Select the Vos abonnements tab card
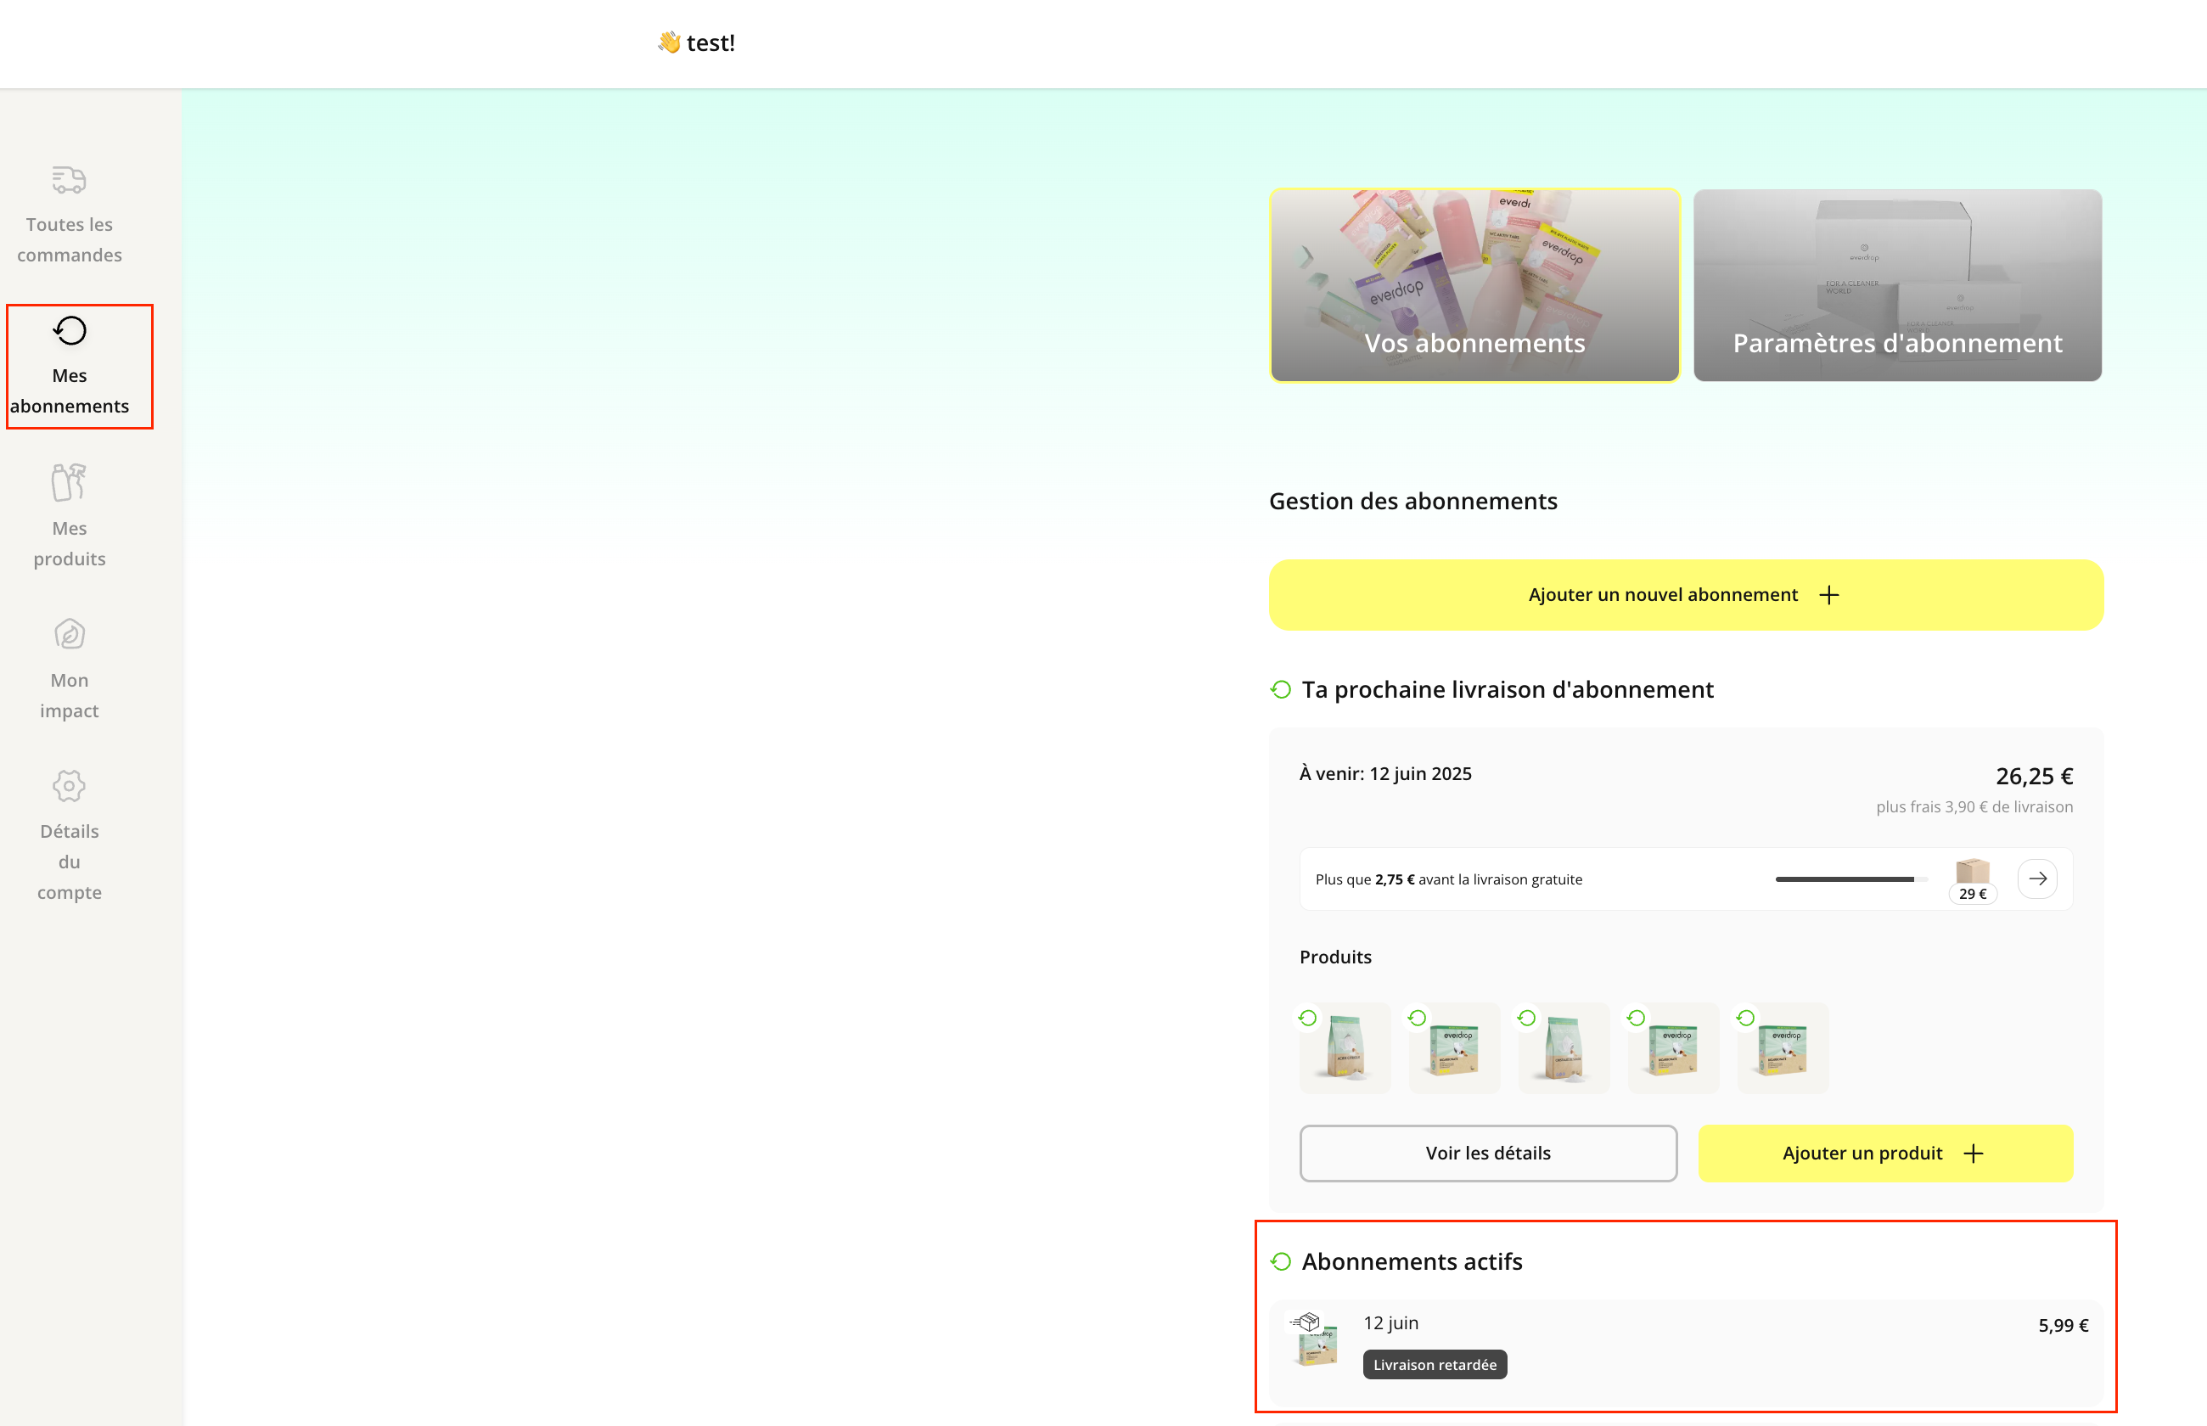This screenshot has width=2207, height=1426. pos(1474,285)
